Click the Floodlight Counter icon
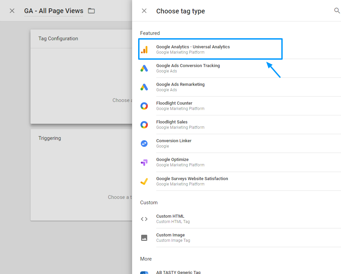341x274 pixels. (144, 106)
